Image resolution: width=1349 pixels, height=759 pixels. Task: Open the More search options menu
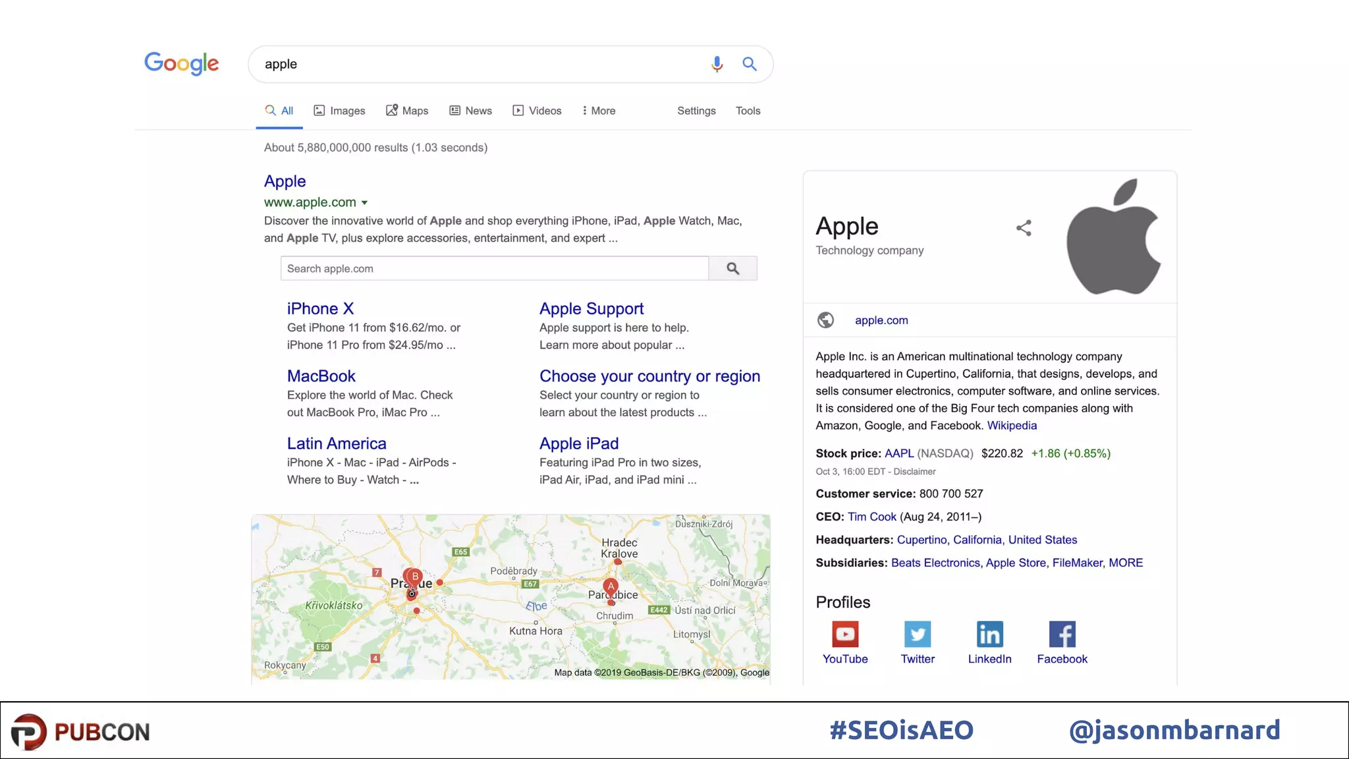pyautogui.click(x=599, y=111)
